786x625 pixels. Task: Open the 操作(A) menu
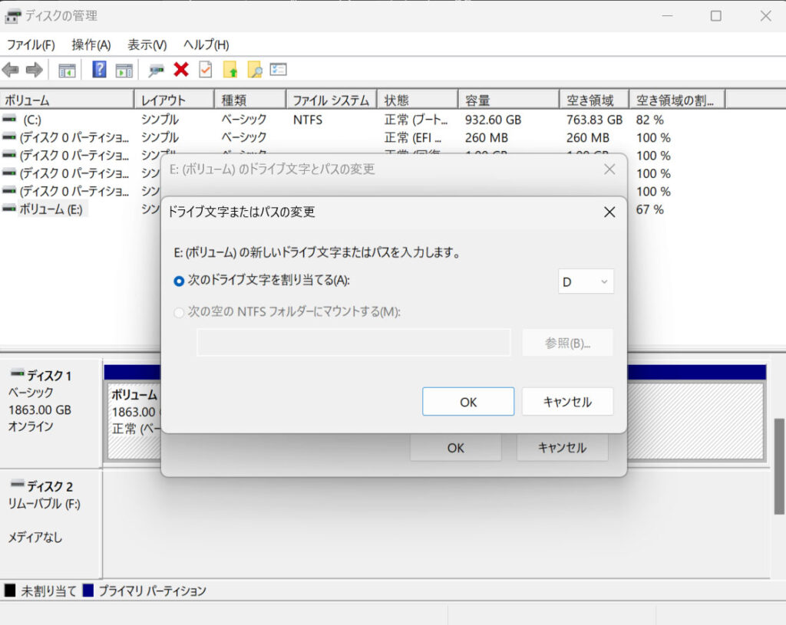91,44
